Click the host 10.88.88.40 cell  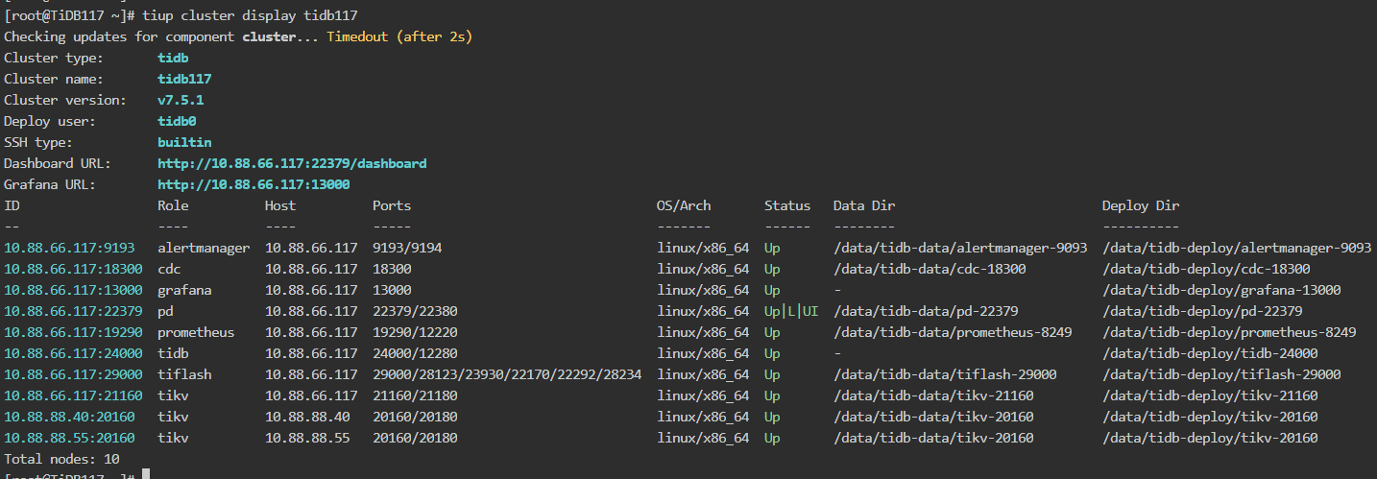[x=307, y=417]
